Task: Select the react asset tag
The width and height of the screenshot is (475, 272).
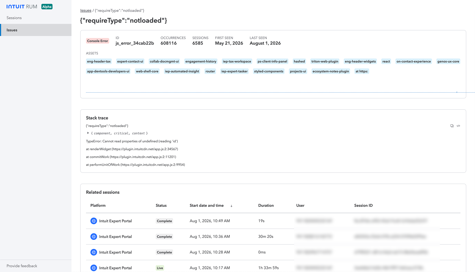Action: (386, 62)
